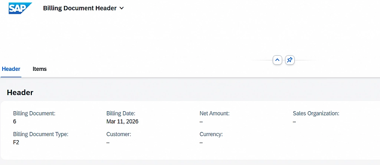Switch to the Header tab
Viewport: 380px width, 165px height.
tap(11, 69)
